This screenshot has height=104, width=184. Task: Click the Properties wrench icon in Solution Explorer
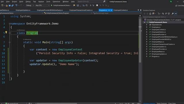click(172, 14)
